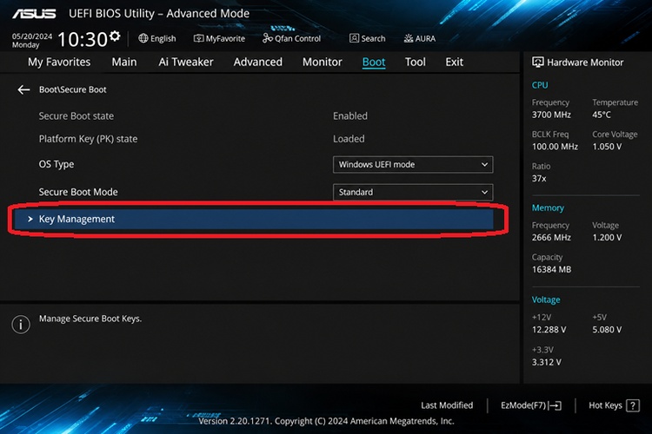Expand the OS Type dropdown
Screen dimensions: 652x434
tap(413, 164)
